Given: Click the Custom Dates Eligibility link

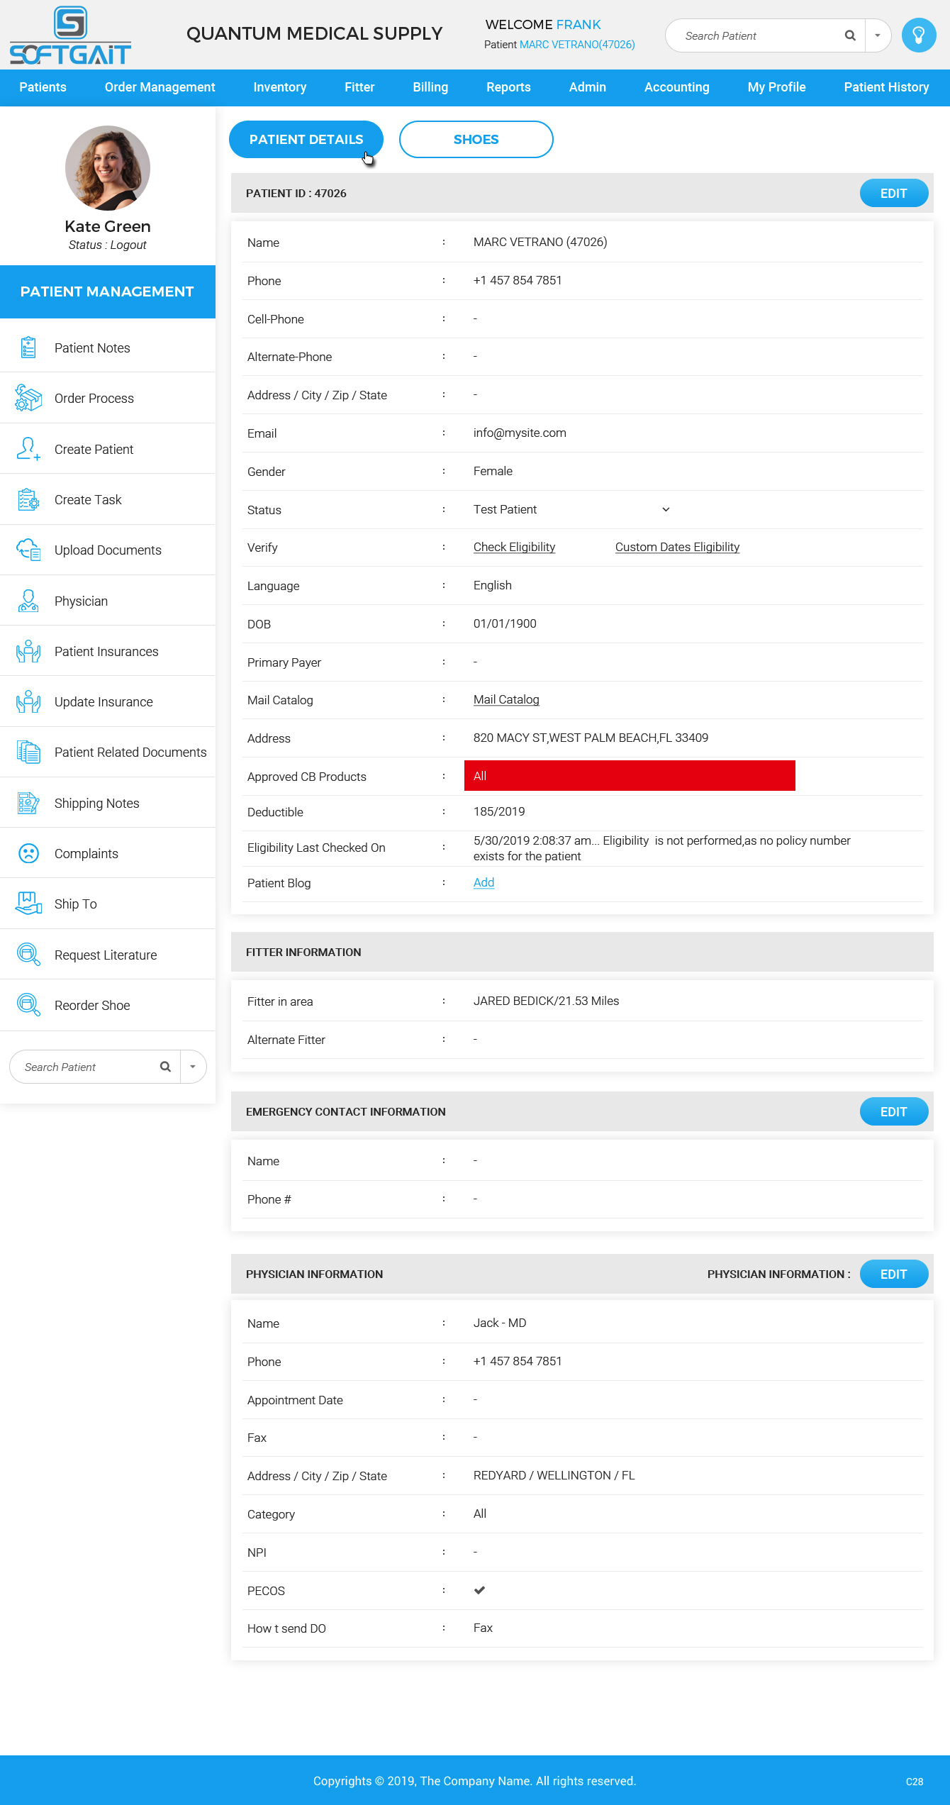Looking at the screenshot, I should [677, 547].
